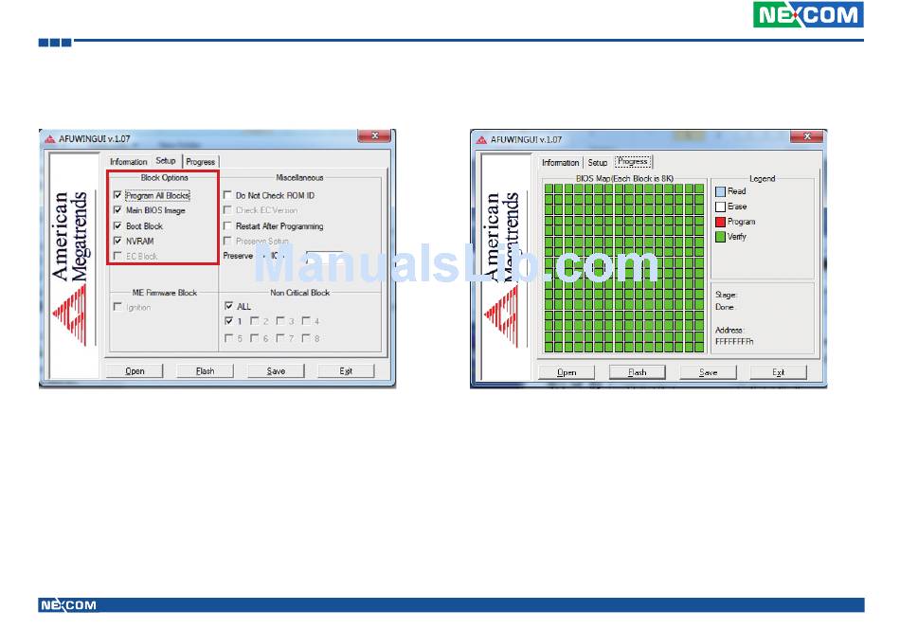Select Setup tab in right window

tap(598, 162)
